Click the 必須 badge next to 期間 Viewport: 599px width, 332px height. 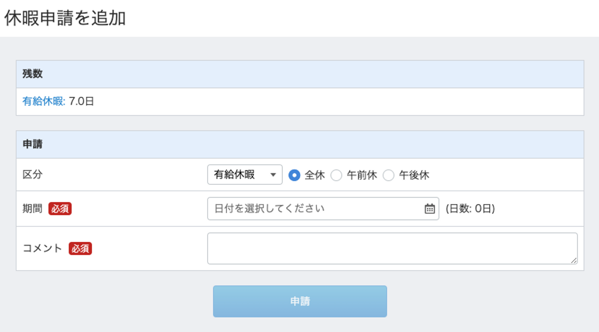coord(60,209)
